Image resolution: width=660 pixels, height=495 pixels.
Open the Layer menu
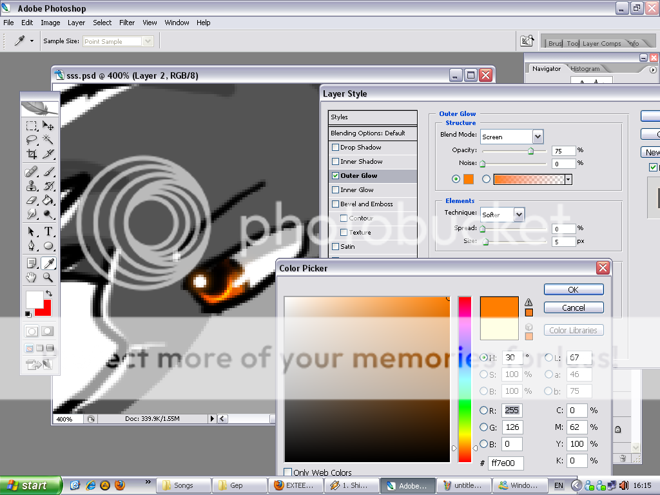[76, 23]
